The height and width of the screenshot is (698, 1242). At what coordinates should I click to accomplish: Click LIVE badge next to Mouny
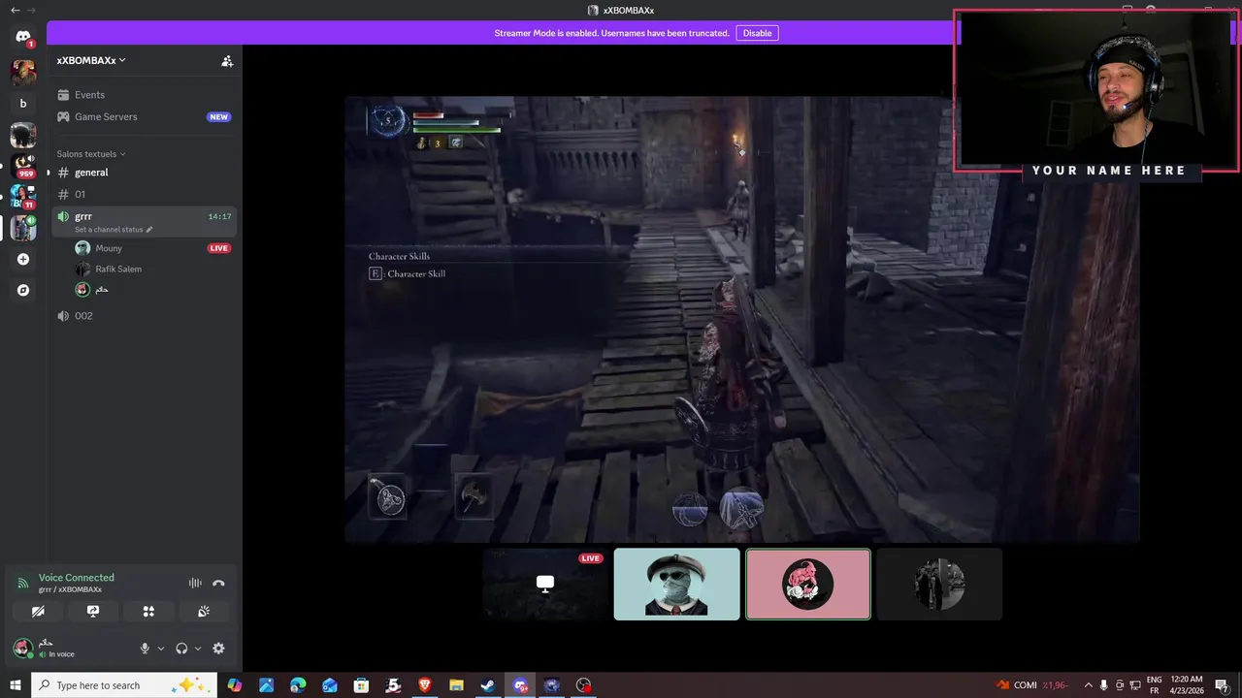[x=219, y=248]
